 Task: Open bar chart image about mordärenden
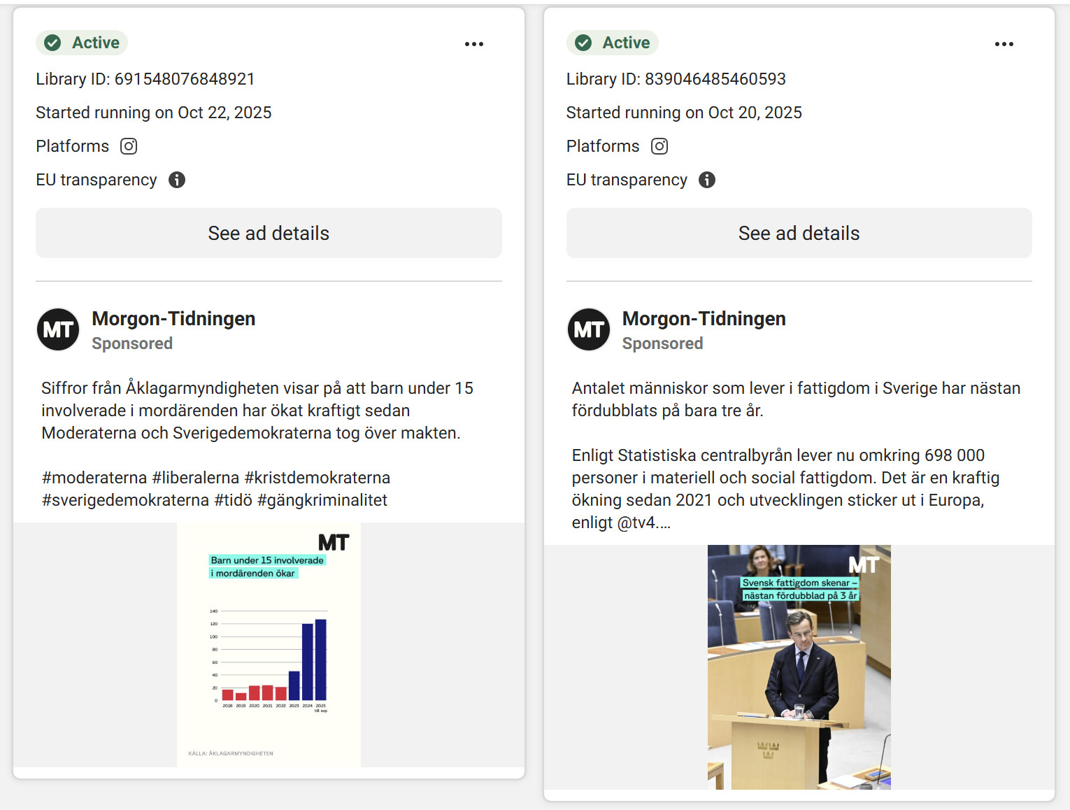pyautogui.click(x=269, y=644)
